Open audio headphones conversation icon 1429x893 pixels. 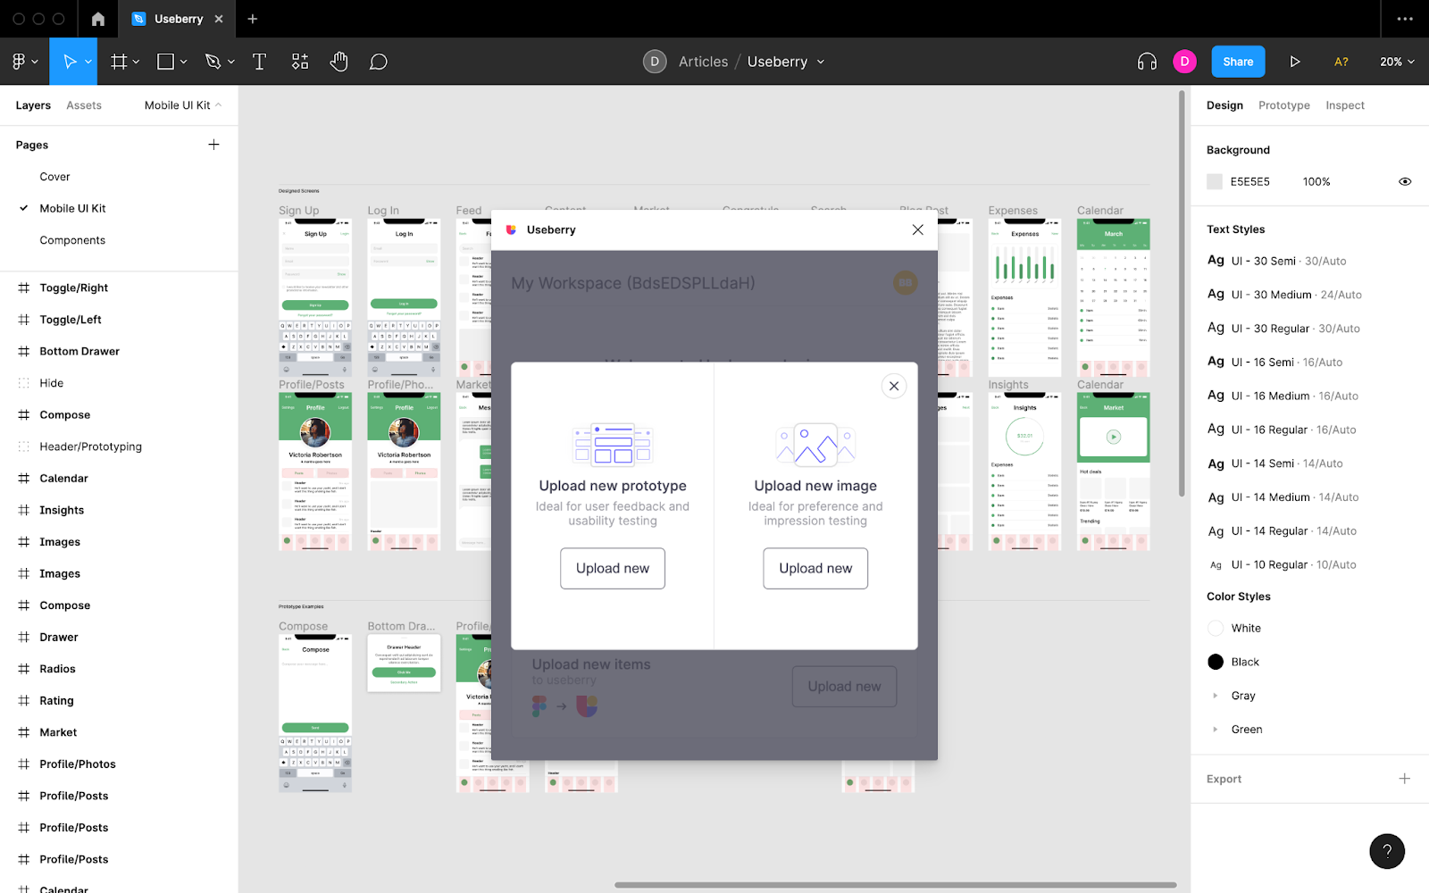1147,62
